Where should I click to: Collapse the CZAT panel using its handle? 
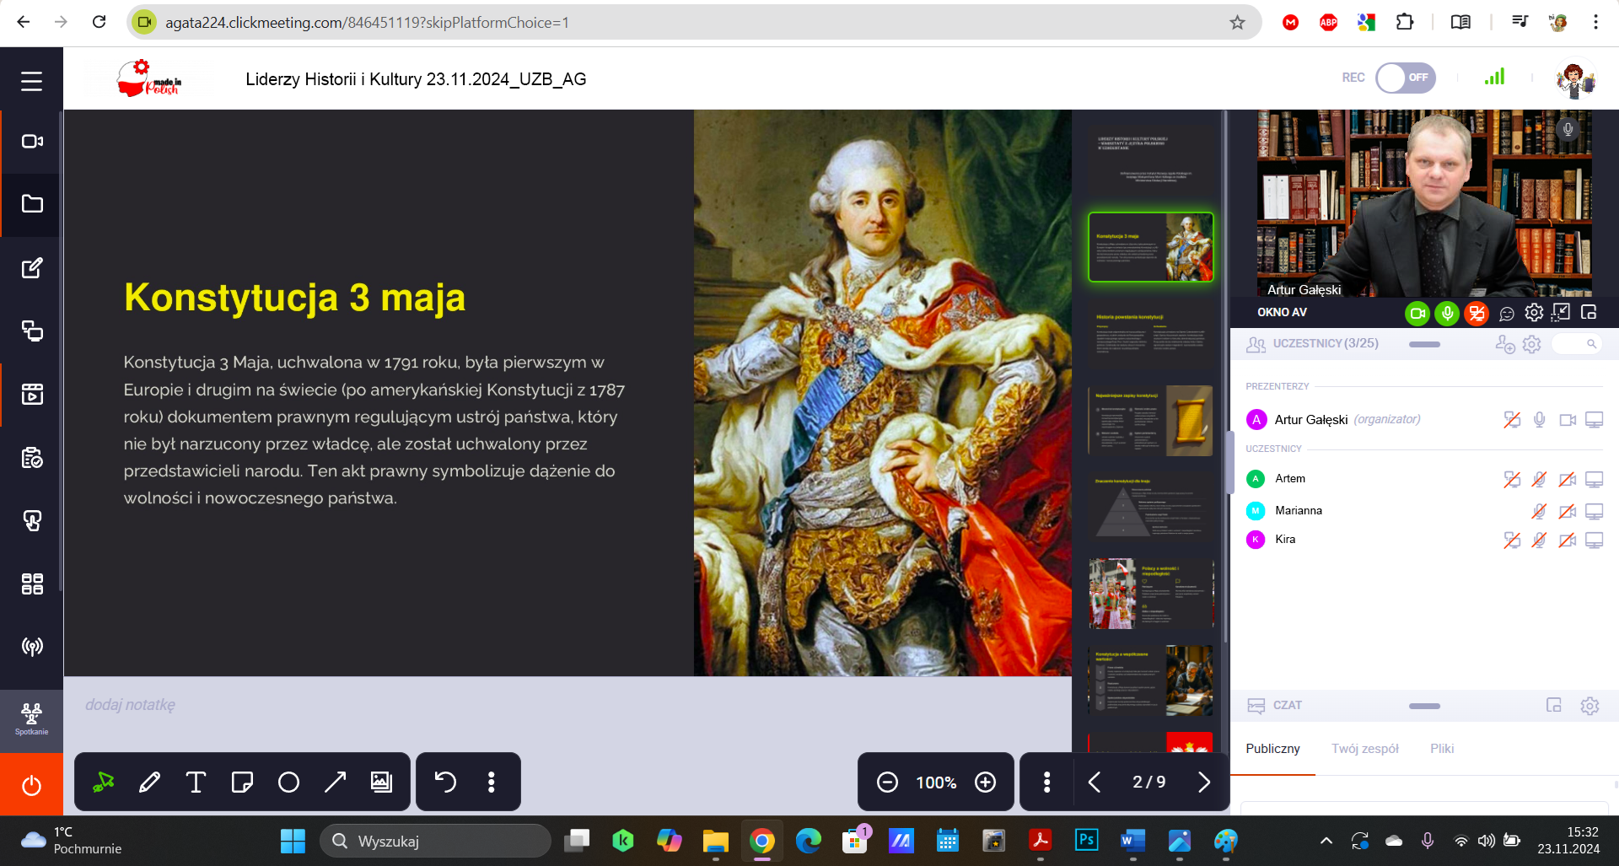[1424, 706]
